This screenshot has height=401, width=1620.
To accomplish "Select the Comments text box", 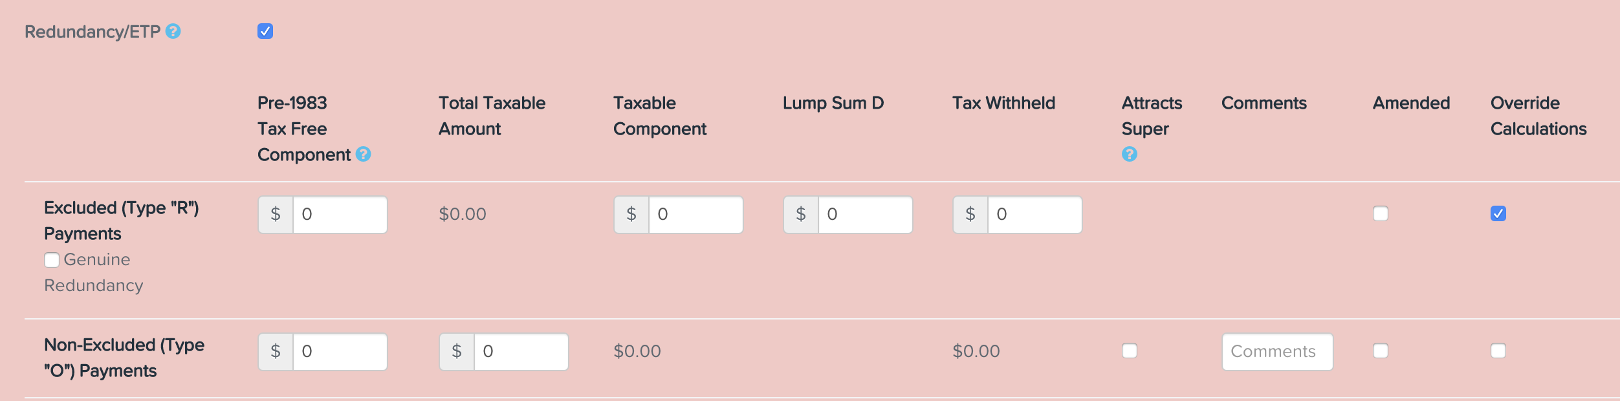I will click(1277, 352).
